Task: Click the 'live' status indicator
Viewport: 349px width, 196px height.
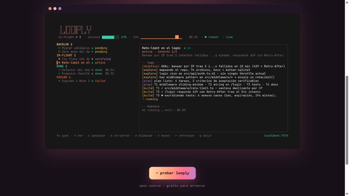Action: pyautogui.click(x=229, y=37)
